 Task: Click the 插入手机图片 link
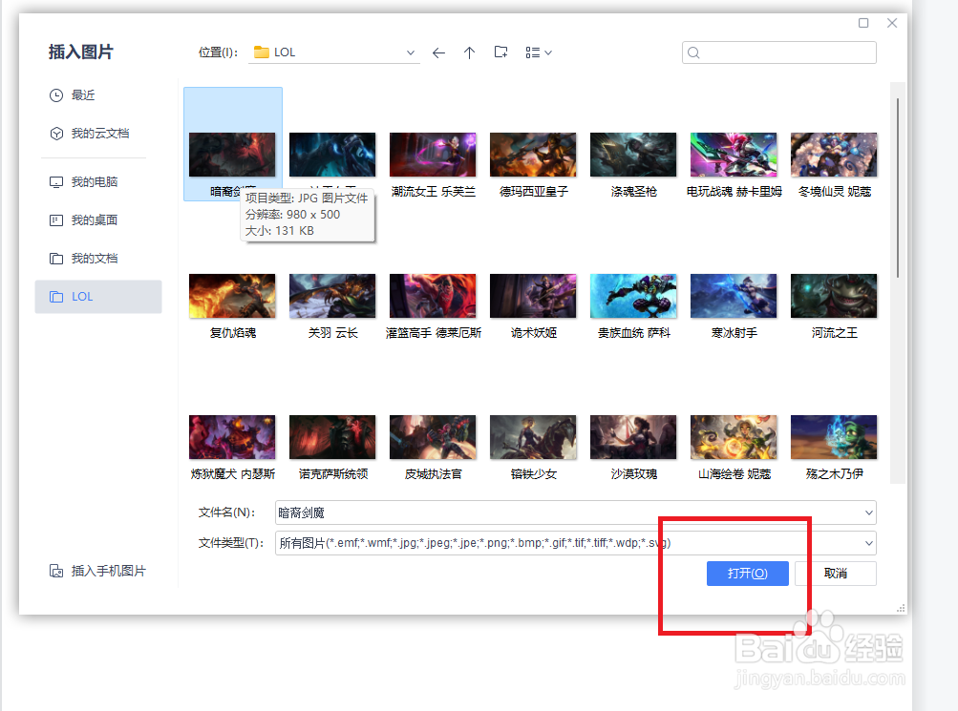pyautogui.click(x=97, y=572)
